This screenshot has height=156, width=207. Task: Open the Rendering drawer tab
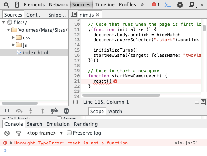[x=86, y=124]
